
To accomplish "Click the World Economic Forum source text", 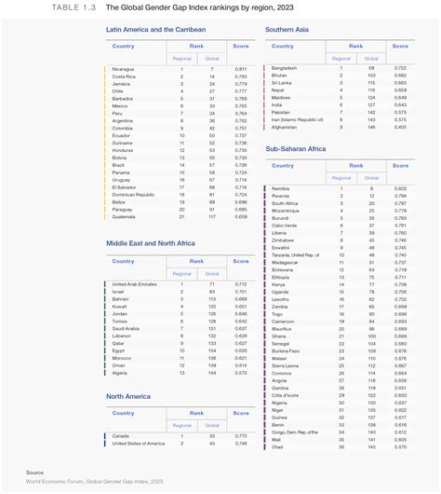I will (x=95, y=481).
